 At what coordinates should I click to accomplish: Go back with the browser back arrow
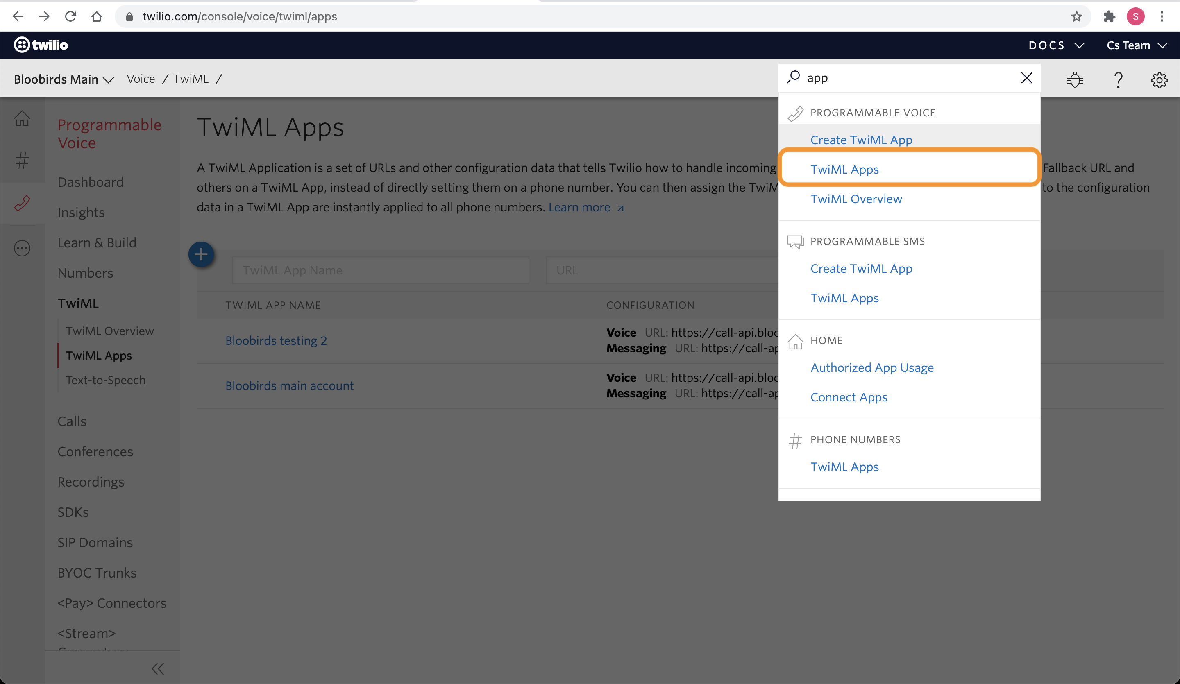pos(18,16)
